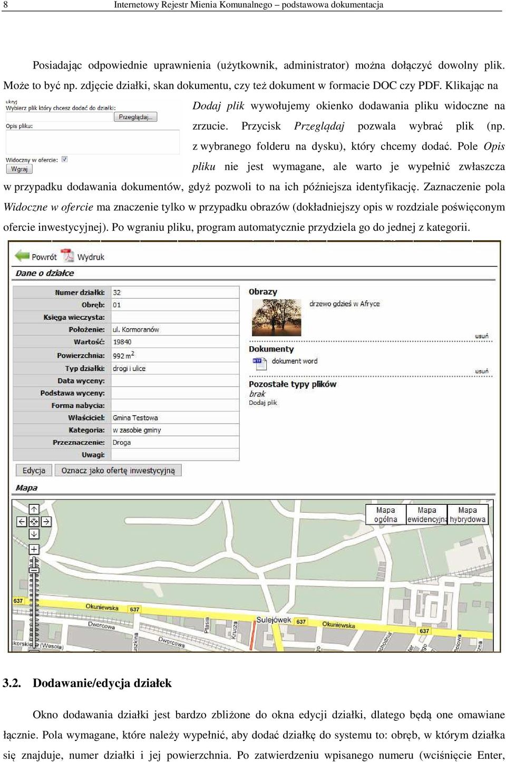This screenshot has height=762, width=506.
Task: Pan map up with arrow icon
Action: click(34, 509)
